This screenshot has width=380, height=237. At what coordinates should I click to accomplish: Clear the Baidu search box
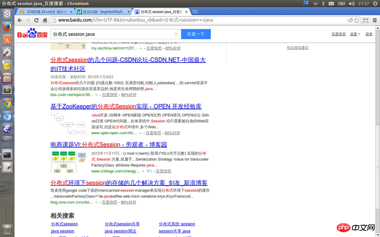176,34
